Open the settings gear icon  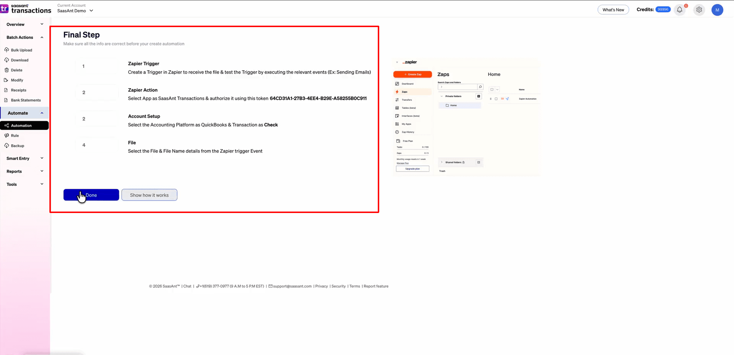click(699, 10)
